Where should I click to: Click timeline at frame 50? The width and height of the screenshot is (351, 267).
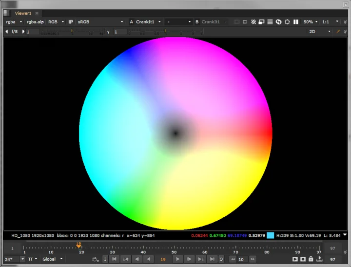pos(174,247)
